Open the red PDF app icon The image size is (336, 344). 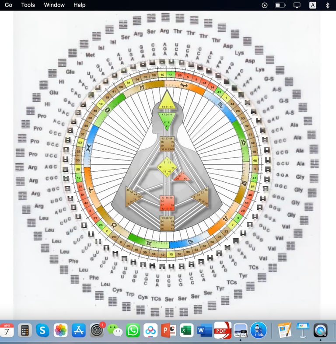[x=223, y=330]
